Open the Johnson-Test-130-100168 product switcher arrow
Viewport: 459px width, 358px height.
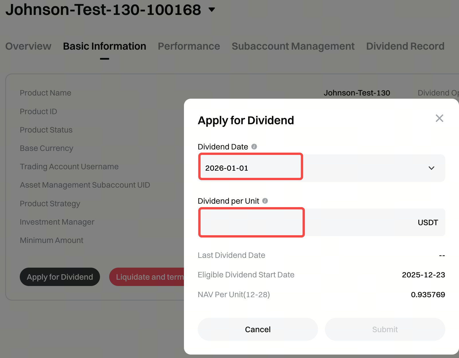click(212, 10)
